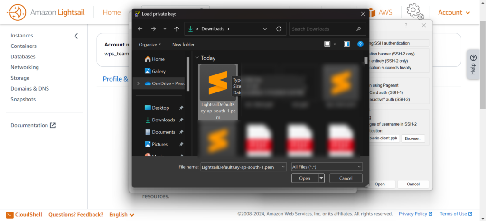Open the Help side panel
This screenshot has width=486, height=221.
point(473,63)
